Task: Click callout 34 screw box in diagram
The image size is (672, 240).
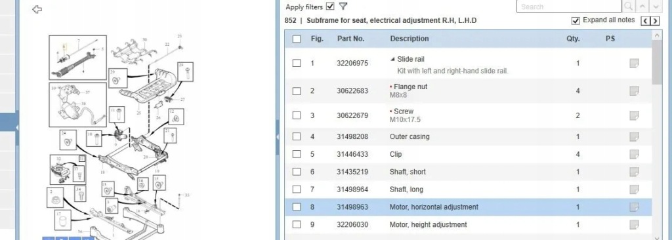Action: coord(80,194)
